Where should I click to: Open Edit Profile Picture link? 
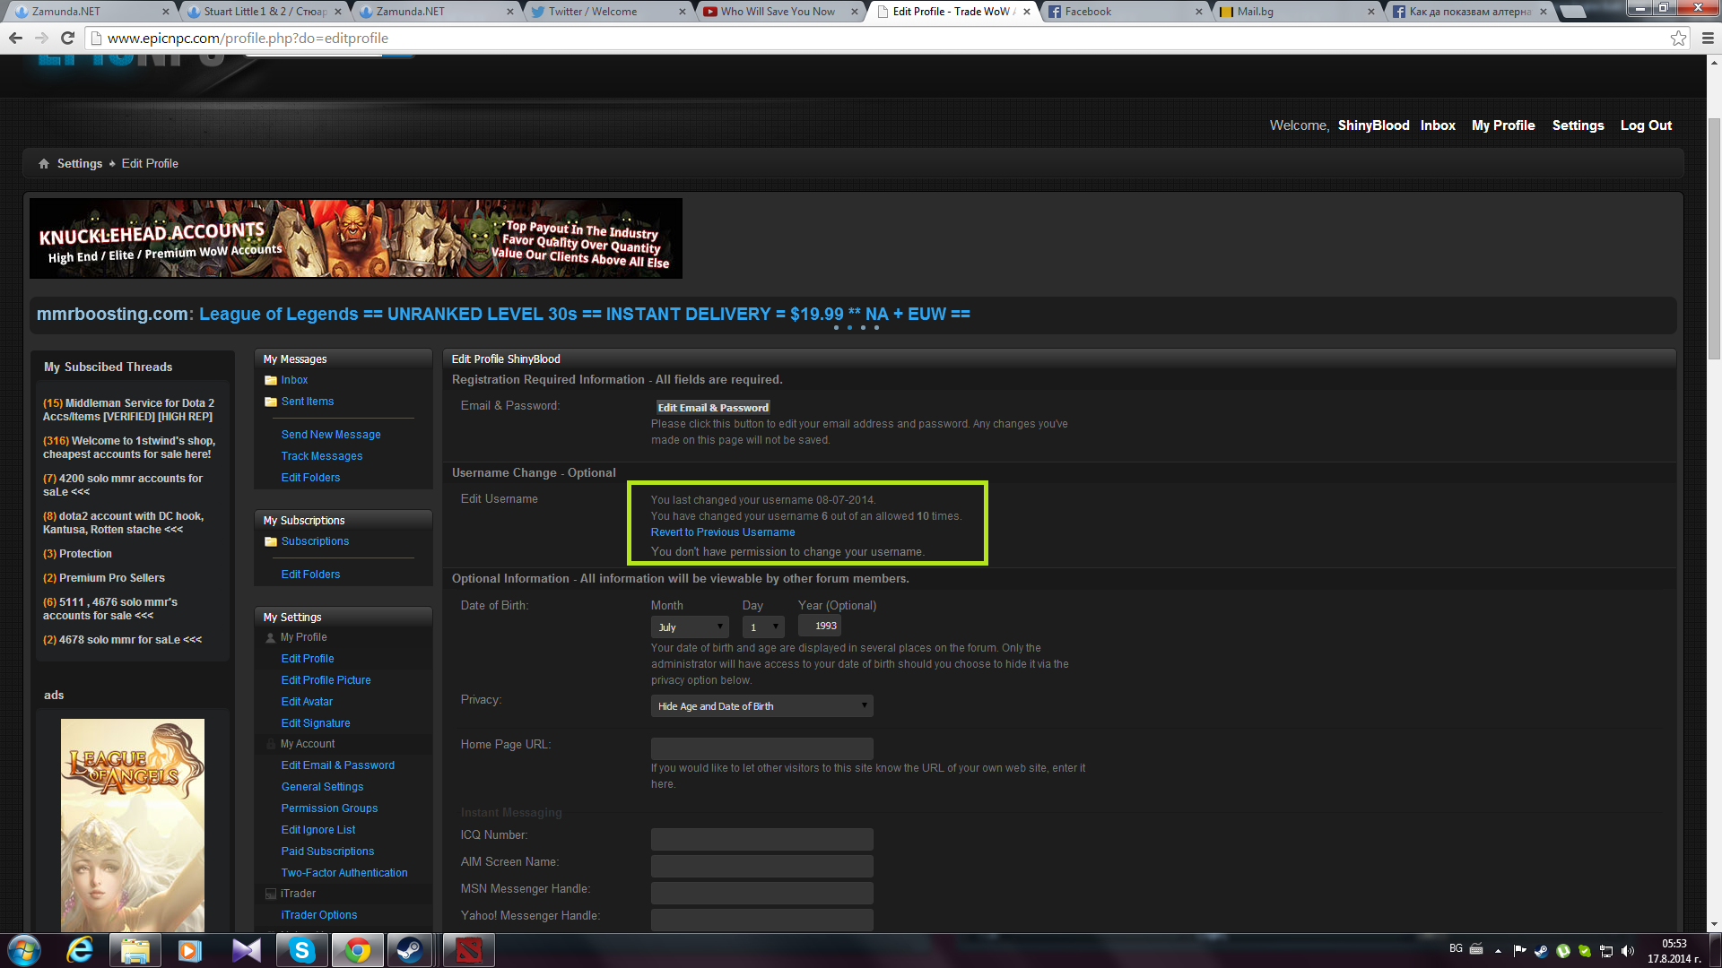pyautogui.click(x=326, y=680)
